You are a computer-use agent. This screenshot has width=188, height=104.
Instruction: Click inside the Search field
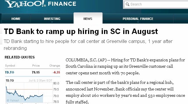[x=156, y=5]
